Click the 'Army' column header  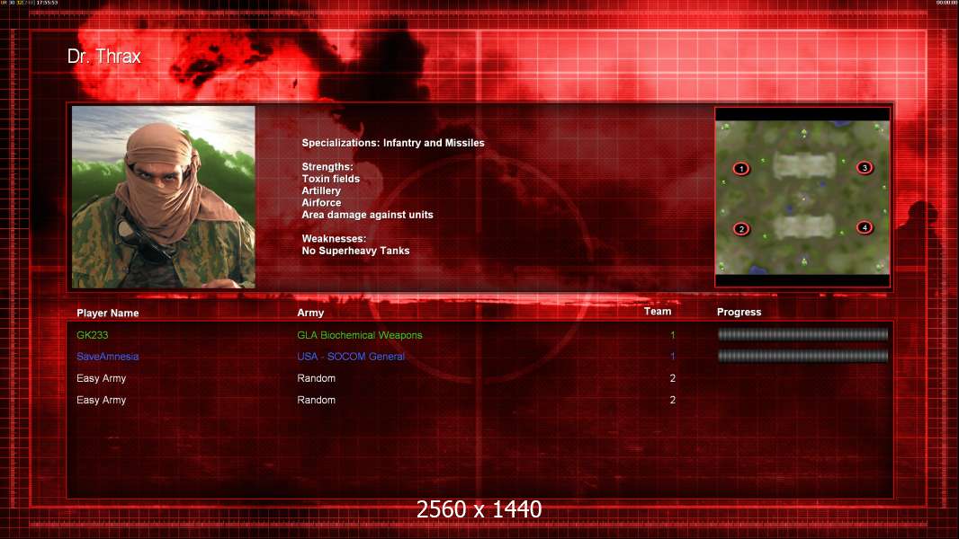click(x=310, y=313)
